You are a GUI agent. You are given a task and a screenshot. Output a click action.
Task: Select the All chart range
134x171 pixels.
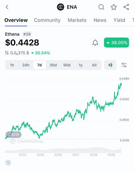click(94, 65)
